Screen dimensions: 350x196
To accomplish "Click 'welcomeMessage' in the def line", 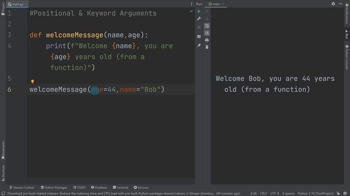I will (74, 35).
